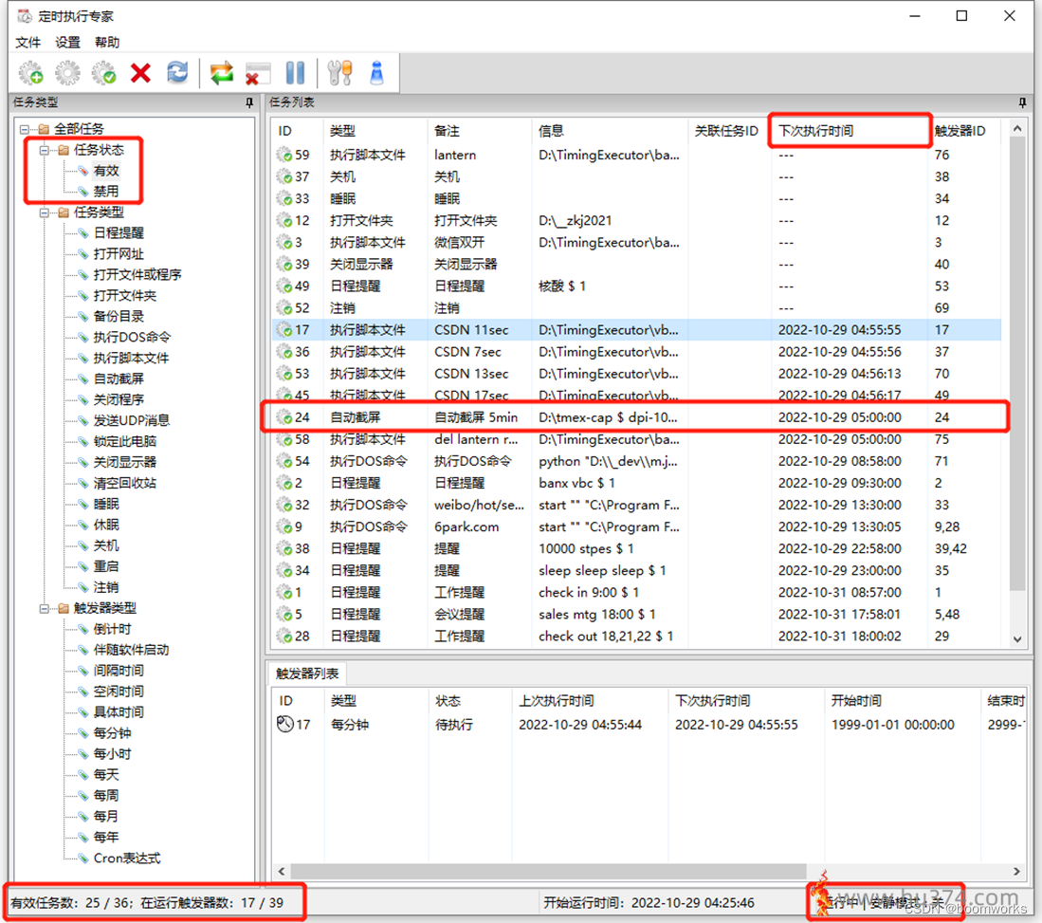Image resolution: width=1042 pixels, height=923 pixels.
Task: Click the status icon of task ID 24
Action: click(284, 417)
